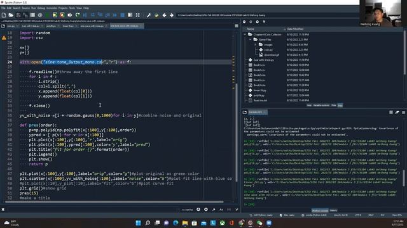The image size is (407, 228).
Task: Go back with the left arrow toolbar icon
Action: click(x=164, y=15)
